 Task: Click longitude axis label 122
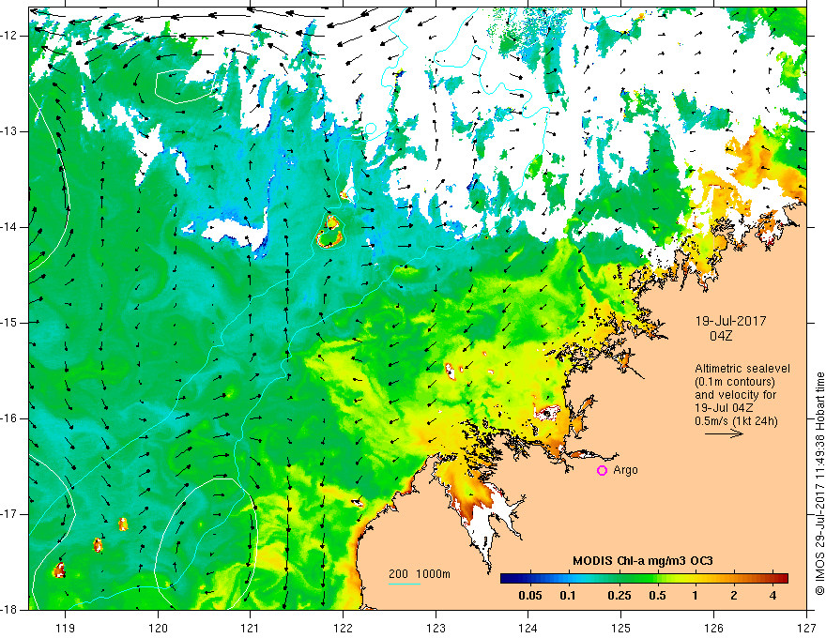(343, 628)
